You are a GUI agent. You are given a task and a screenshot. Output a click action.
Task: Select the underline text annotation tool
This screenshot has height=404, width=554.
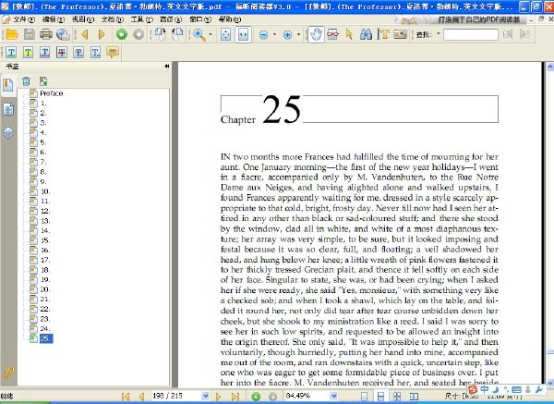click(x=11, y=53)
